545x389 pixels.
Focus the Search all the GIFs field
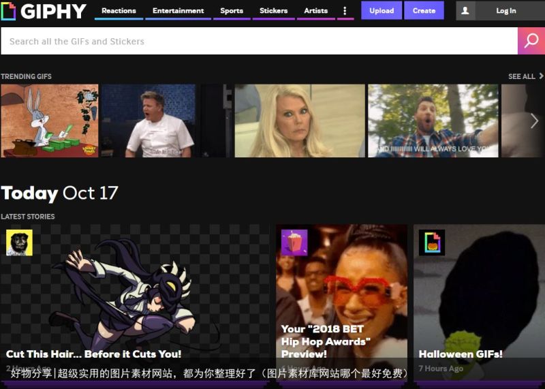[260, 41]
